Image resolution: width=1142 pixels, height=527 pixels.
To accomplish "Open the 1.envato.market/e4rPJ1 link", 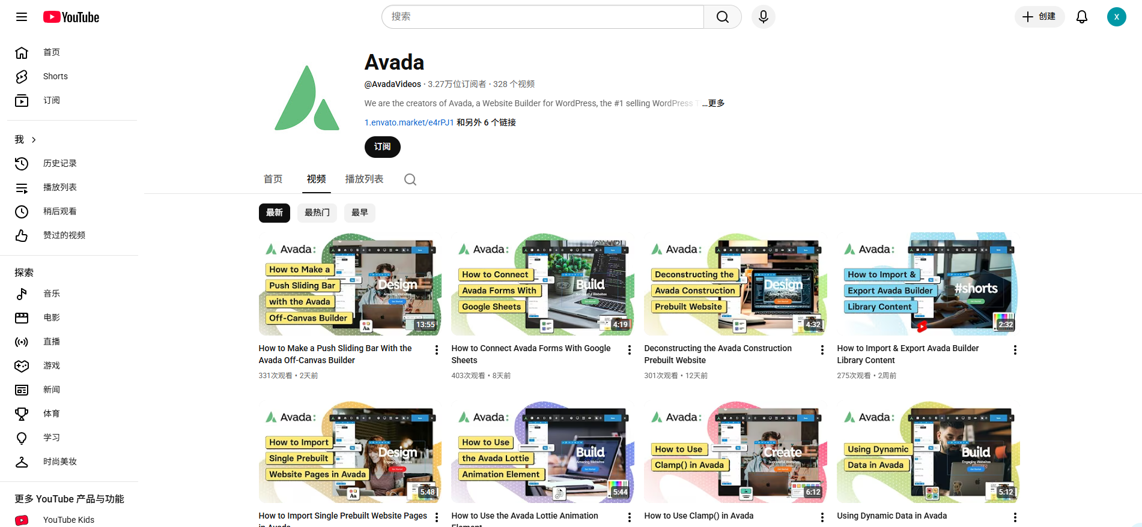I will coord(409,122).
